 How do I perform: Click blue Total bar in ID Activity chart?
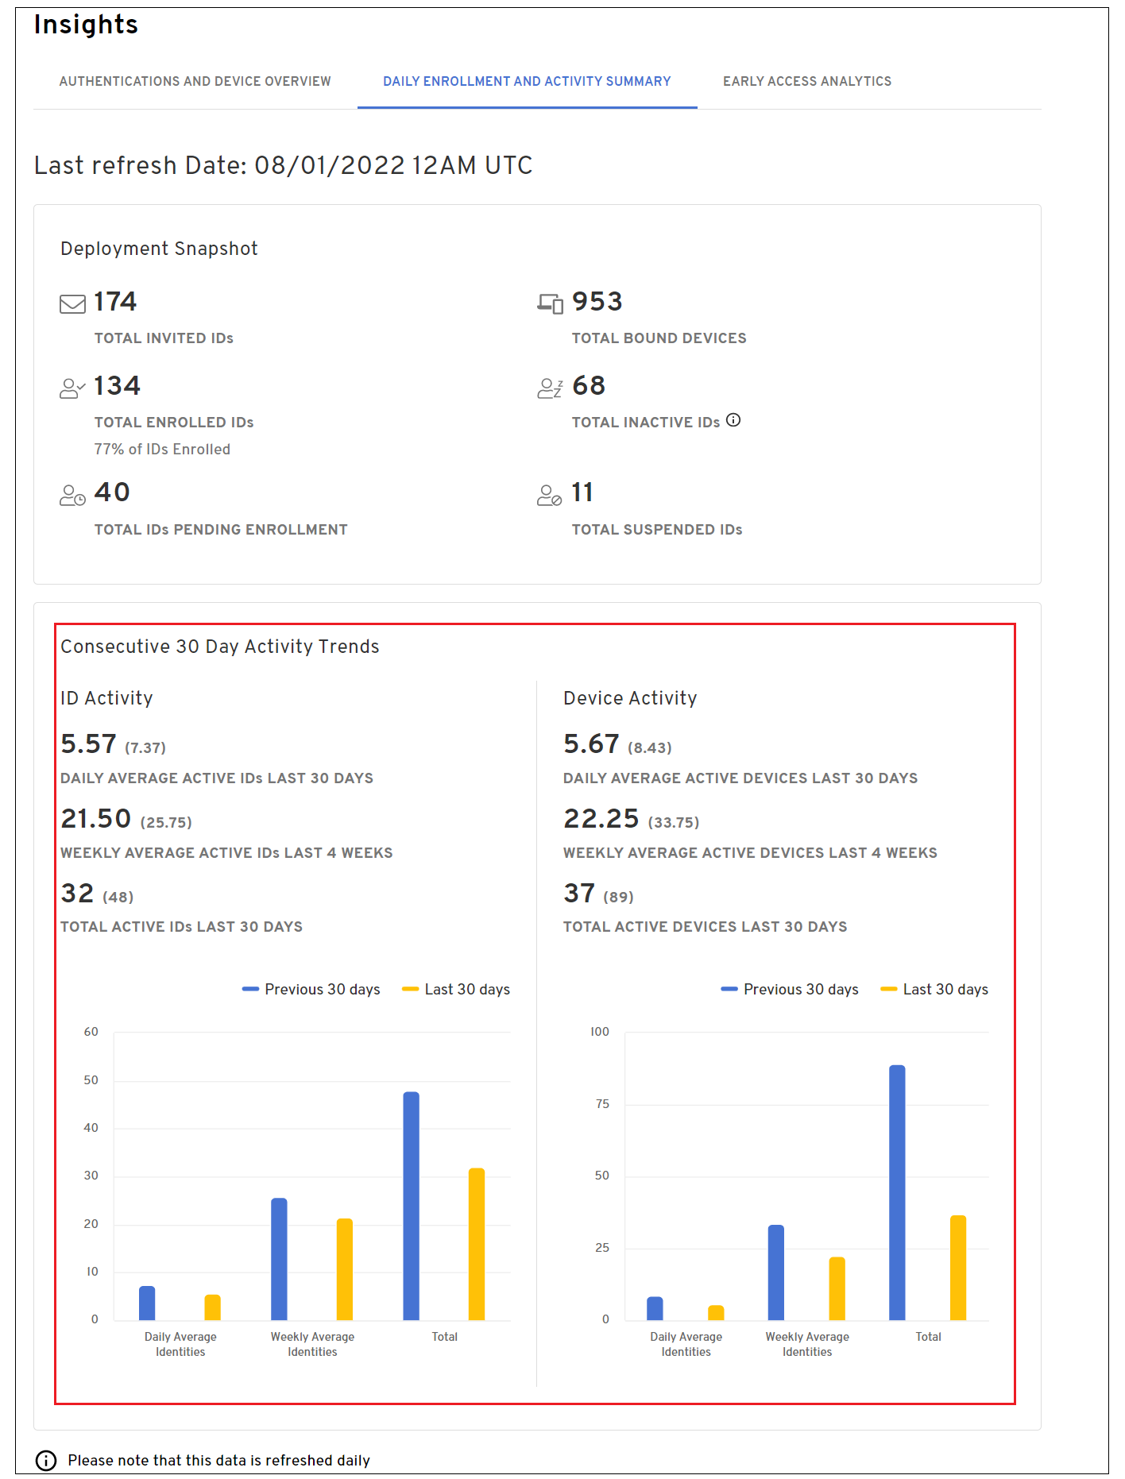411,1206
